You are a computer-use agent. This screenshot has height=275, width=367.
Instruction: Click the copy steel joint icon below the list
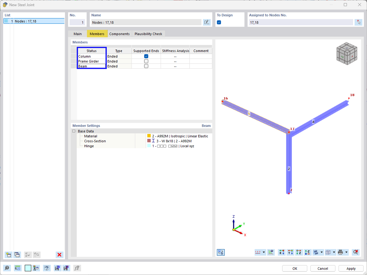coord(17,255)
